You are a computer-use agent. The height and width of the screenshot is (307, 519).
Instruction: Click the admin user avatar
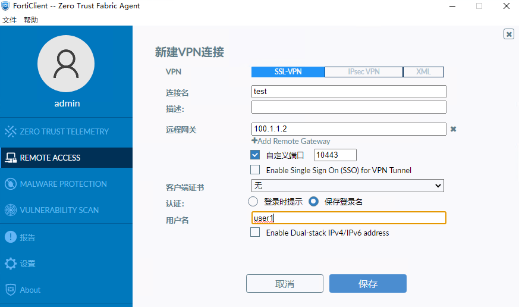(67, 64)
